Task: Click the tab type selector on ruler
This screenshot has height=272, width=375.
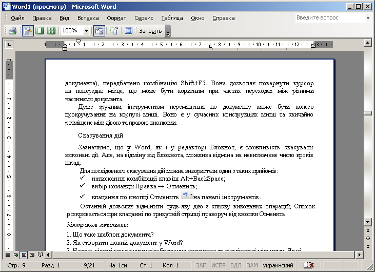Action: 9,45
